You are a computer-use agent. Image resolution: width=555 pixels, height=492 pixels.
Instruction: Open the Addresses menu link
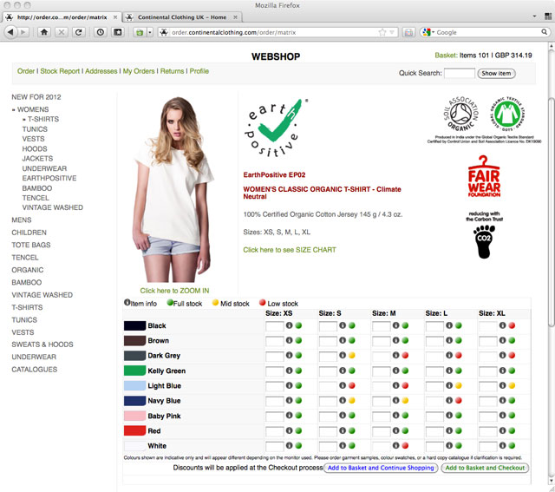[x=101, y=71]
